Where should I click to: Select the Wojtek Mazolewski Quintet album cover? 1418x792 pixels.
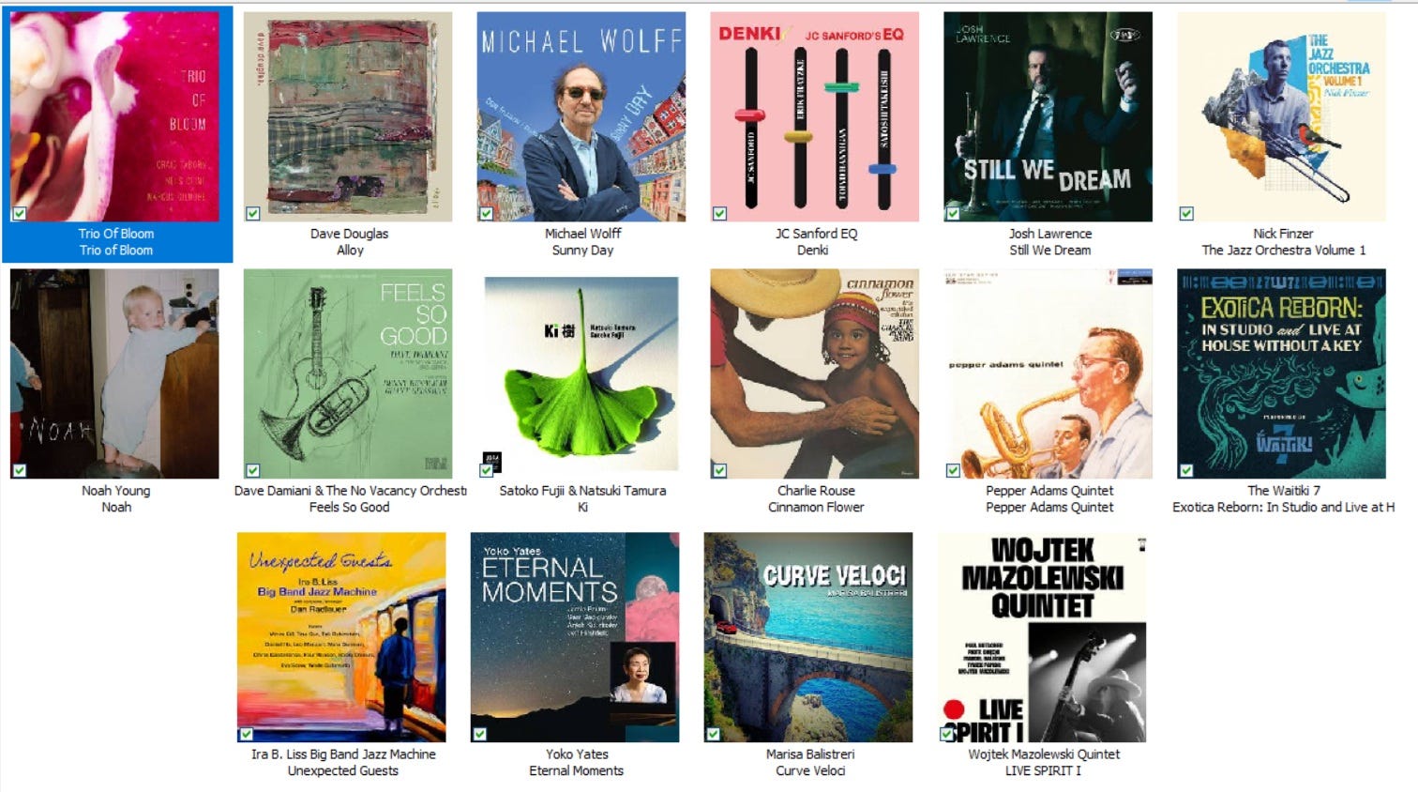point(1042,637)
